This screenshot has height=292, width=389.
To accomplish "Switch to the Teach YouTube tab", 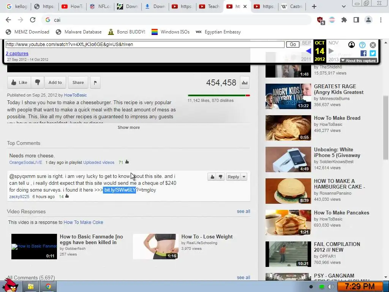I will [x=210, y=6].
